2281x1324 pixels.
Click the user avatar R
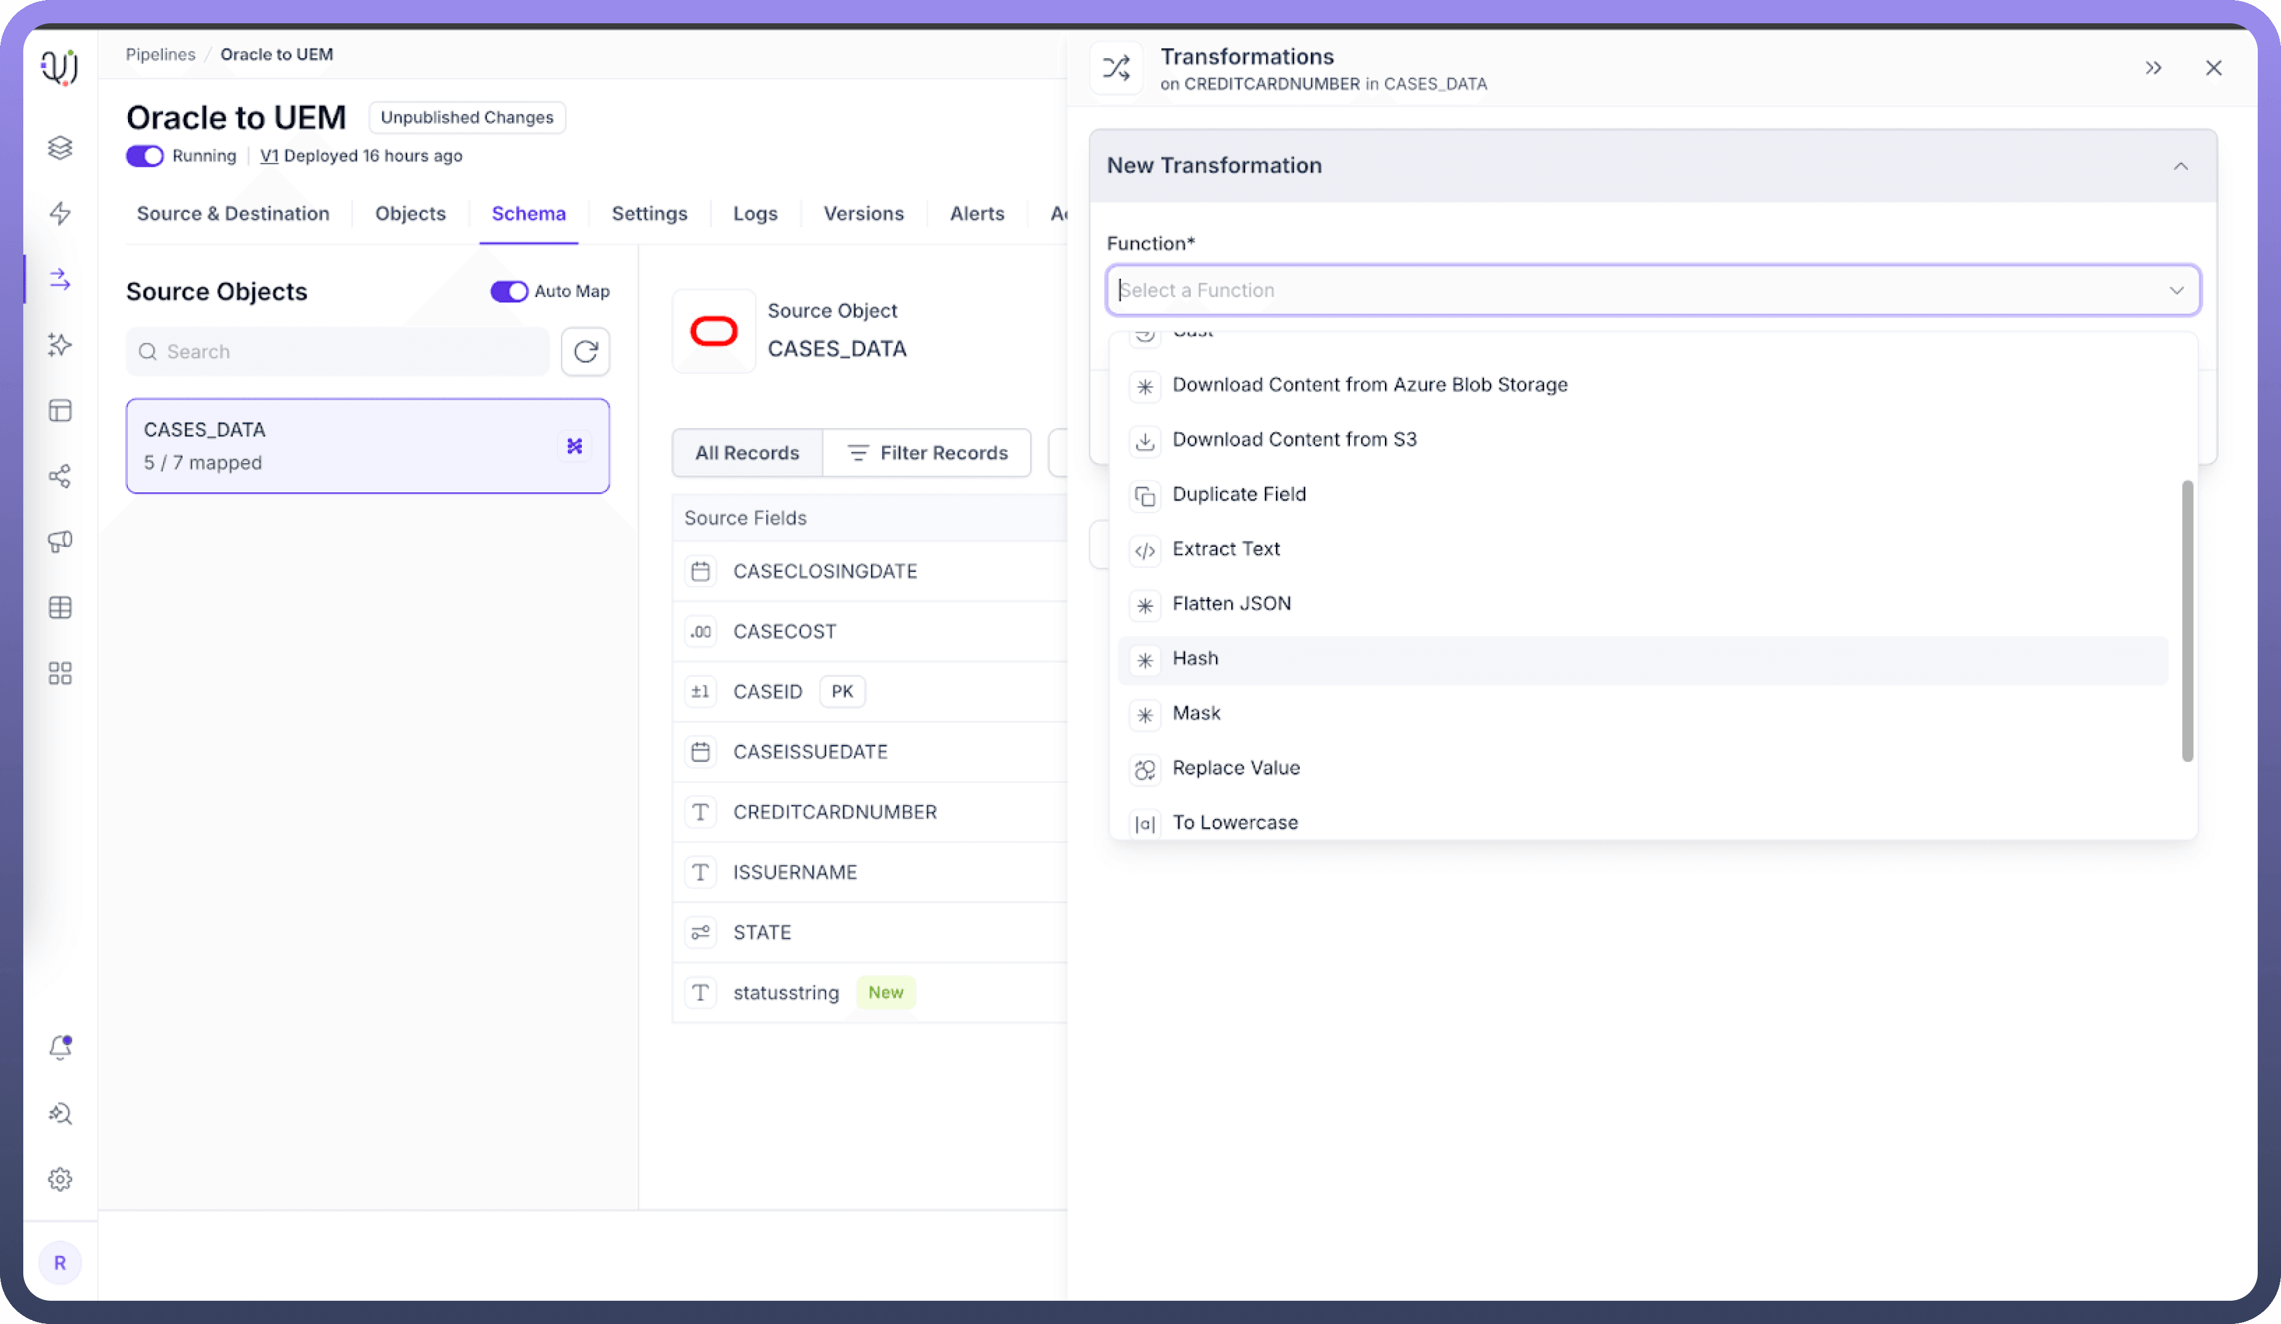60,1262
